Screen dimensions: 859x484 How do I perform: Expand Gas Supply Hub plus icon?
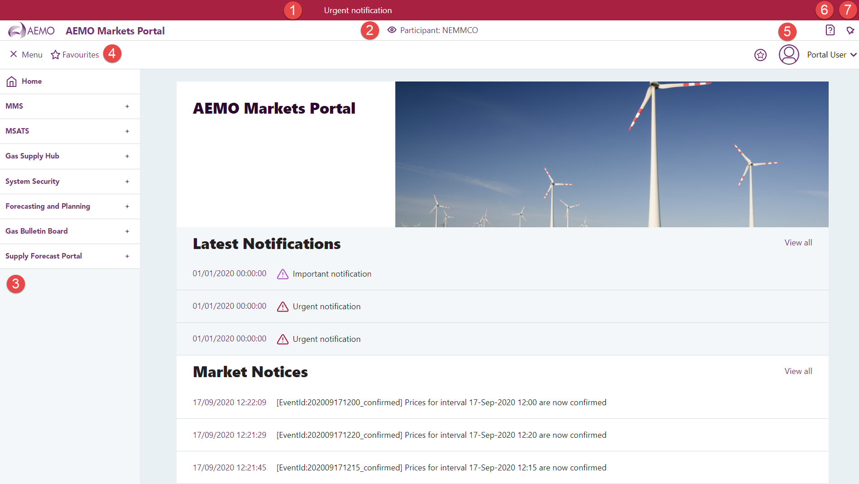click(x=127, y=156)
